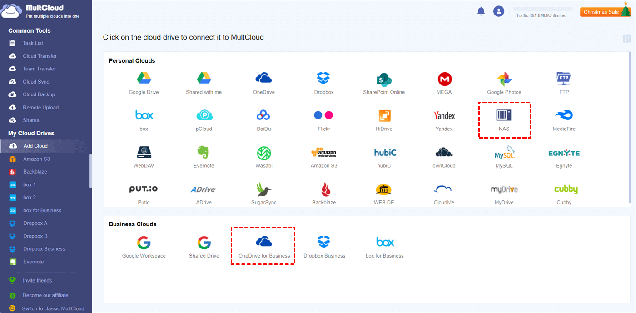Screen dimensions: 636x313
Task: Connect Google Workspace business cloud
Action: point(144,242)
